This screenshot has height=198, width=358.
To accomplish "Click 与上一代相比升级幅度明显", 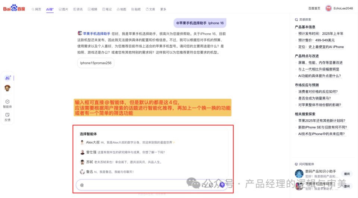I will pyautogui.click(x=318, y=69).
